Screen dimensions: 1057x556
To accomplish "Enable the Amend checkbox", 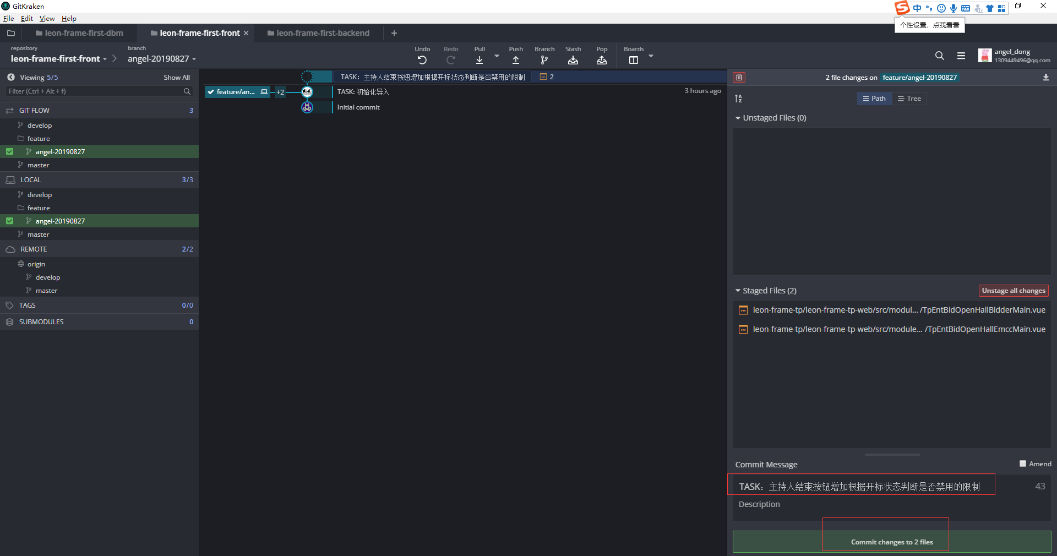I will (1023, 464).
